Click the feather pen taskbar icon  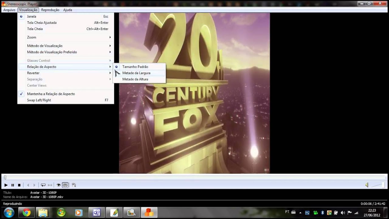(114, 212)
